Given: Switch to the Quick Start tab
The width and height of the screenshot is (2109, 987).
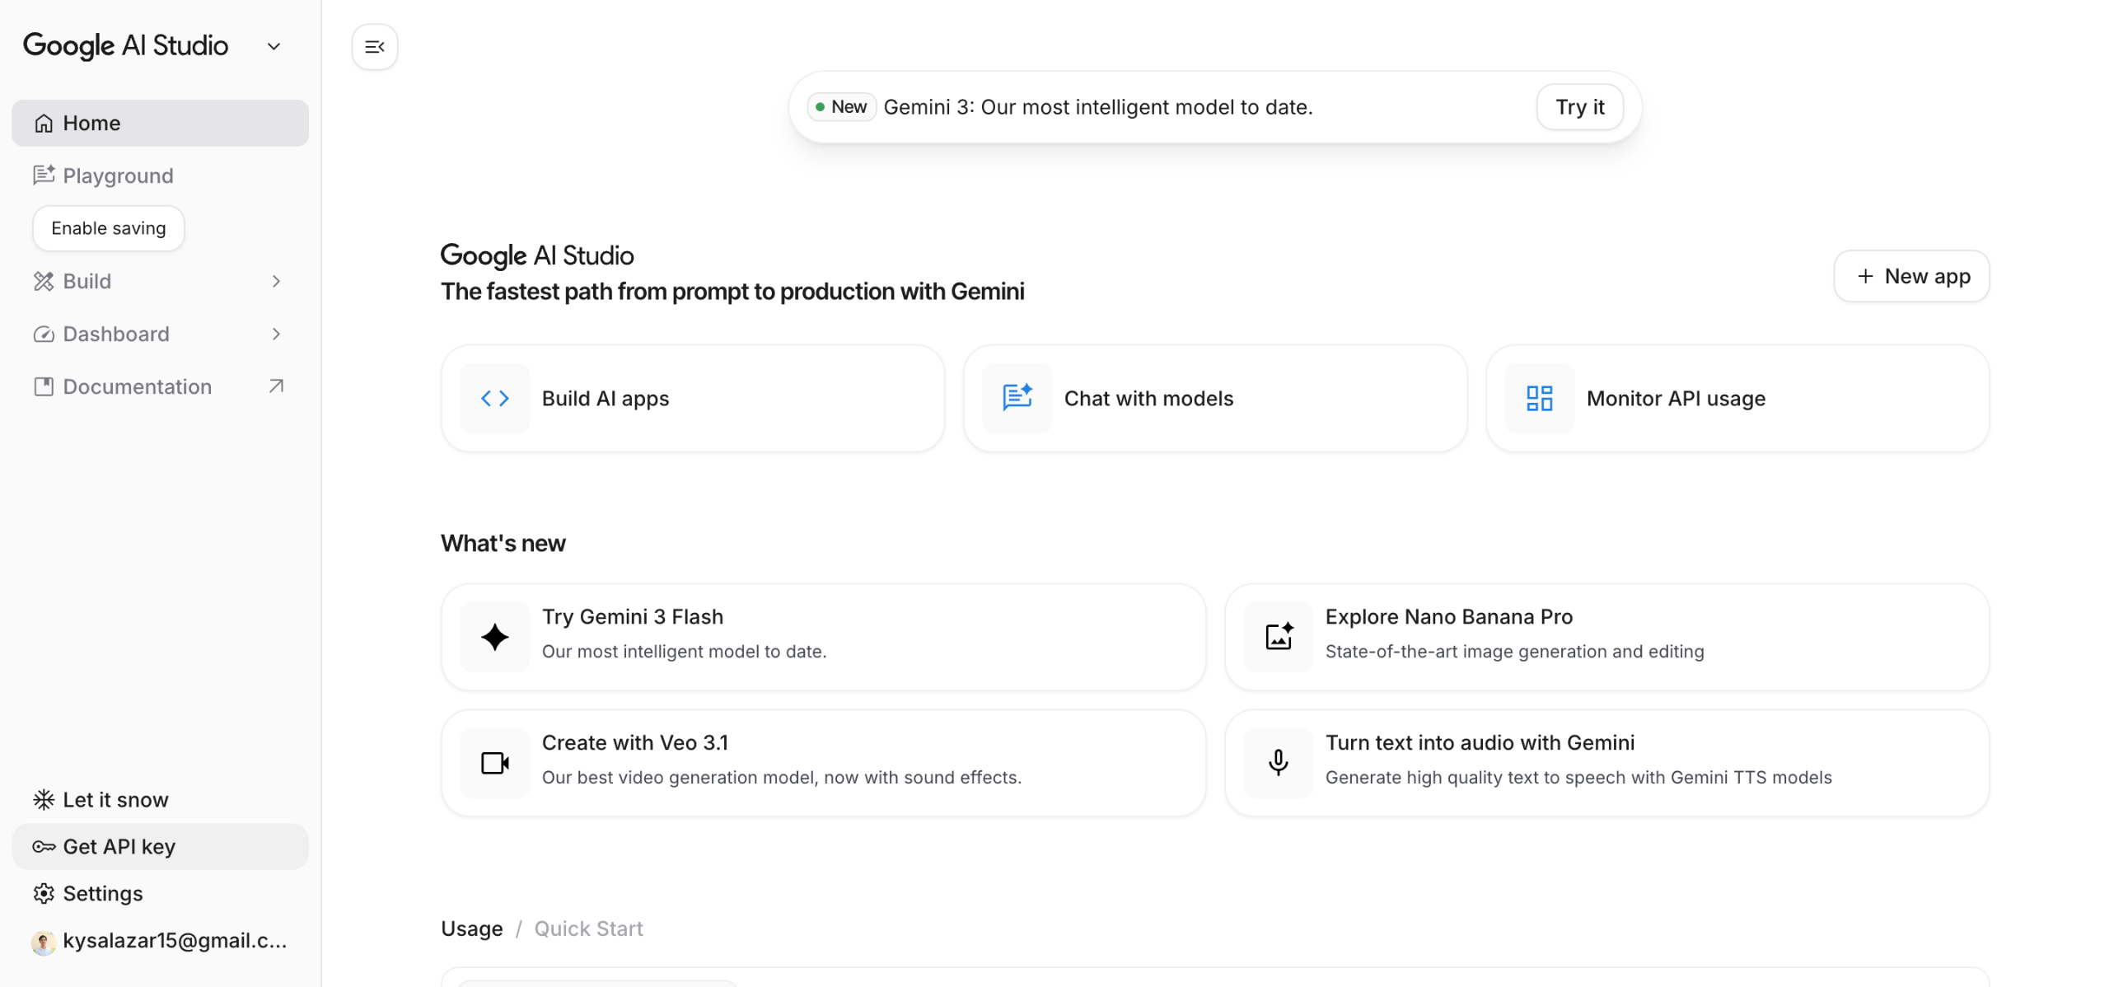Looking at the screenshot, I should 588,929.
